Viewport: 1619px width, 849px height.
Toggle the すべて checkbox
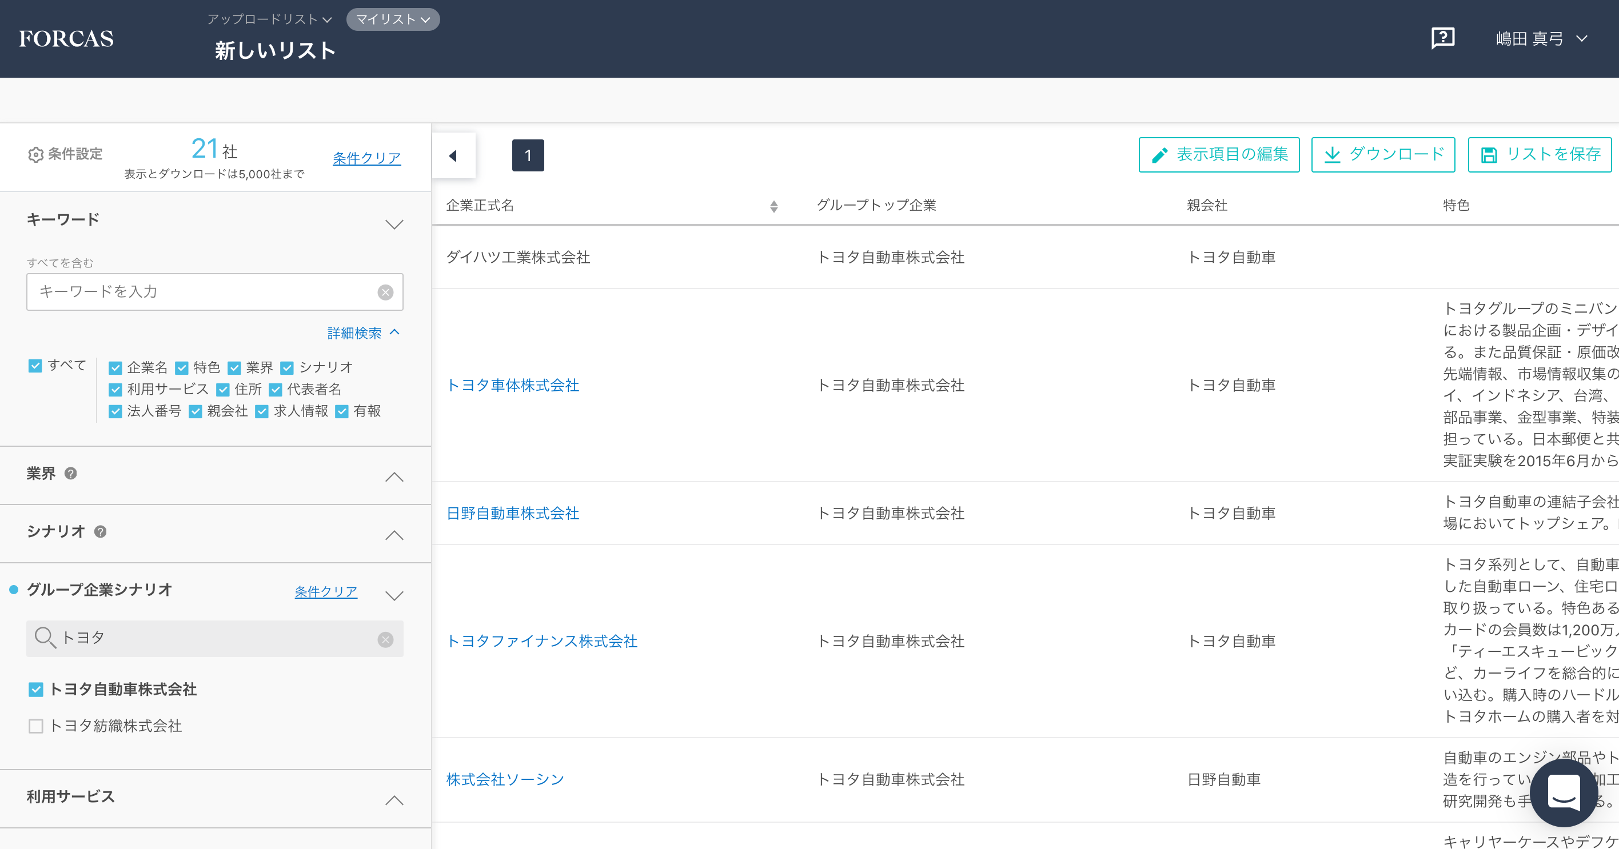coord(35,366)
